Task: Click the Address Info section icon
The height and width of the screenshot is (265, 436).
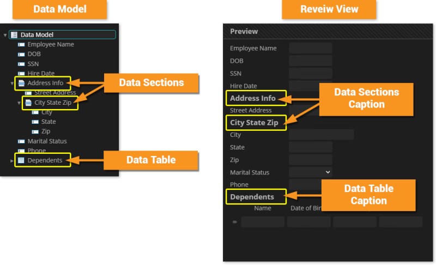Action: click(21, 83)
